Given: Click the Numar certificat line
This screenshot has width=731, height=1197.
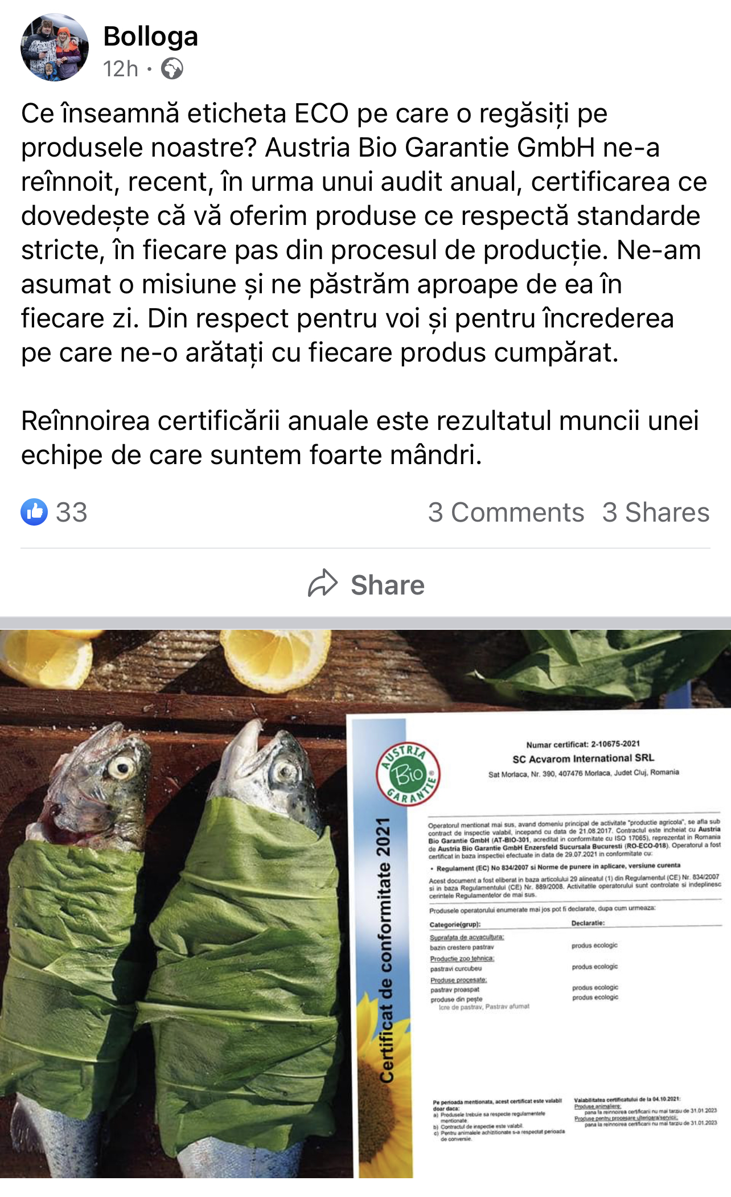Looking at the screenshot, I should pos(583,744).
